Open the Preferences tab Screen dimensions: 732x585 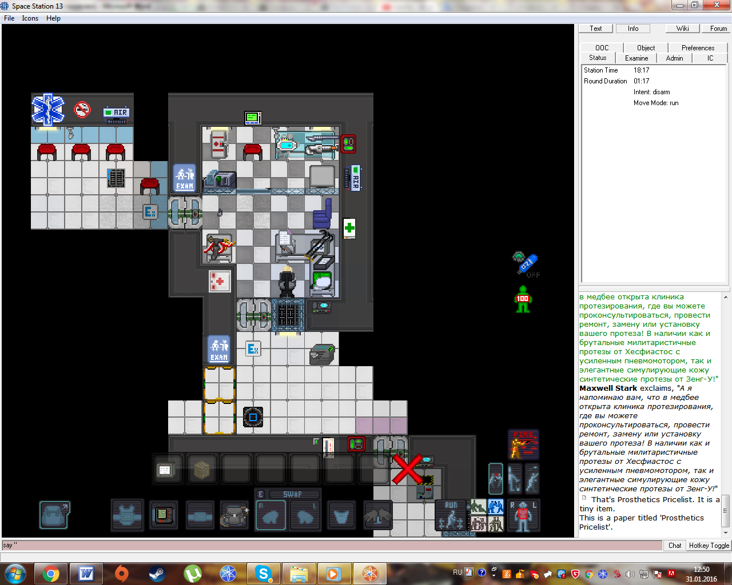click(x=698, y=48)
